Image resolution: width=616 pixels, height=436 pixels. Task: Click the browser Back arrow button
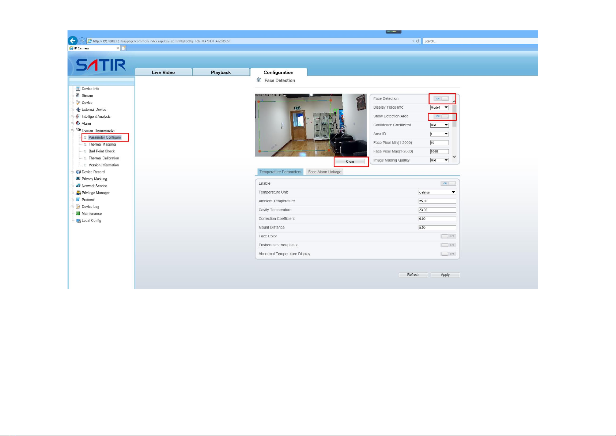coord(73,41)
